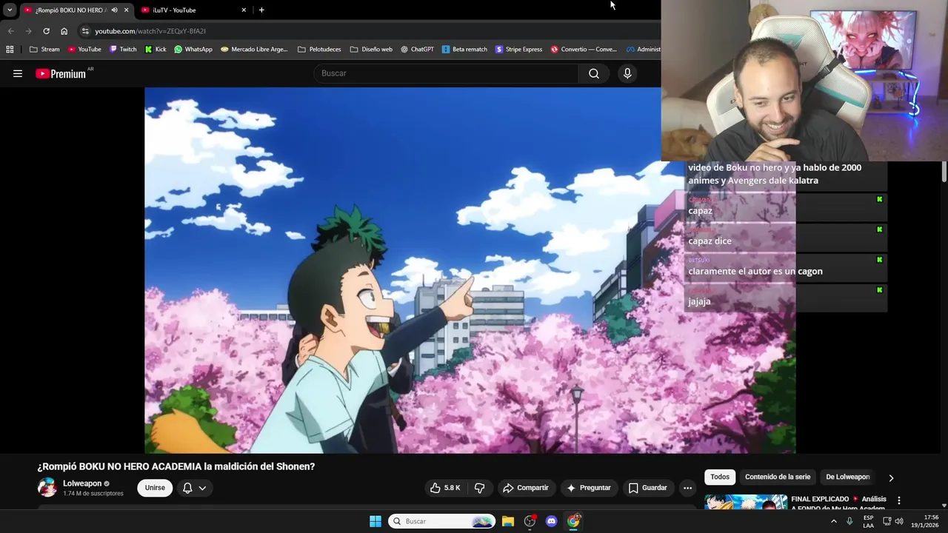The image size is (948, 533).
Task: Click the Windows taskbar Buscar box
Action: (442, 521)
